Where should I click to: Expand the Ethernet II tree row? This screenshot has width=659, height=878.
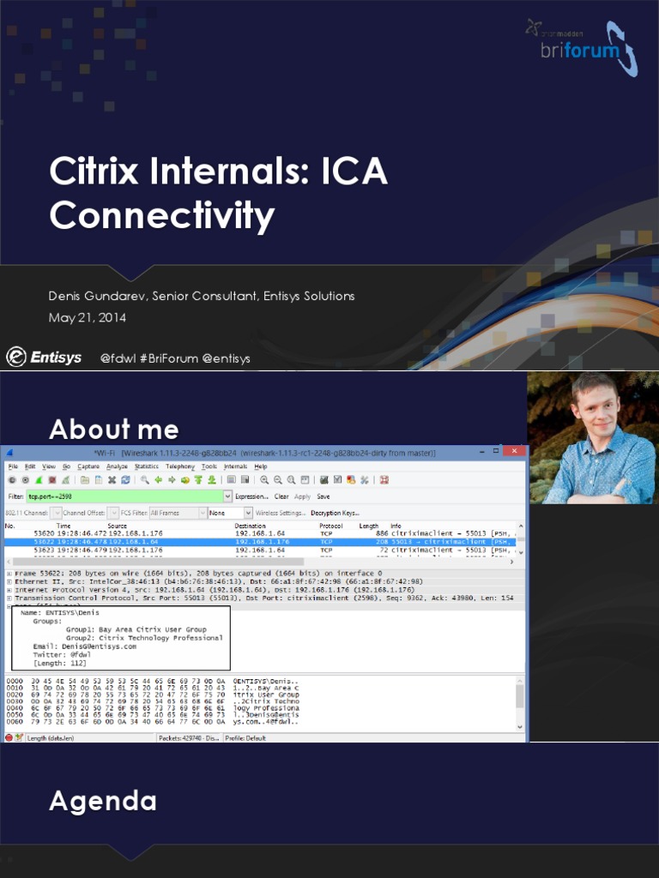tap(9, 582)
